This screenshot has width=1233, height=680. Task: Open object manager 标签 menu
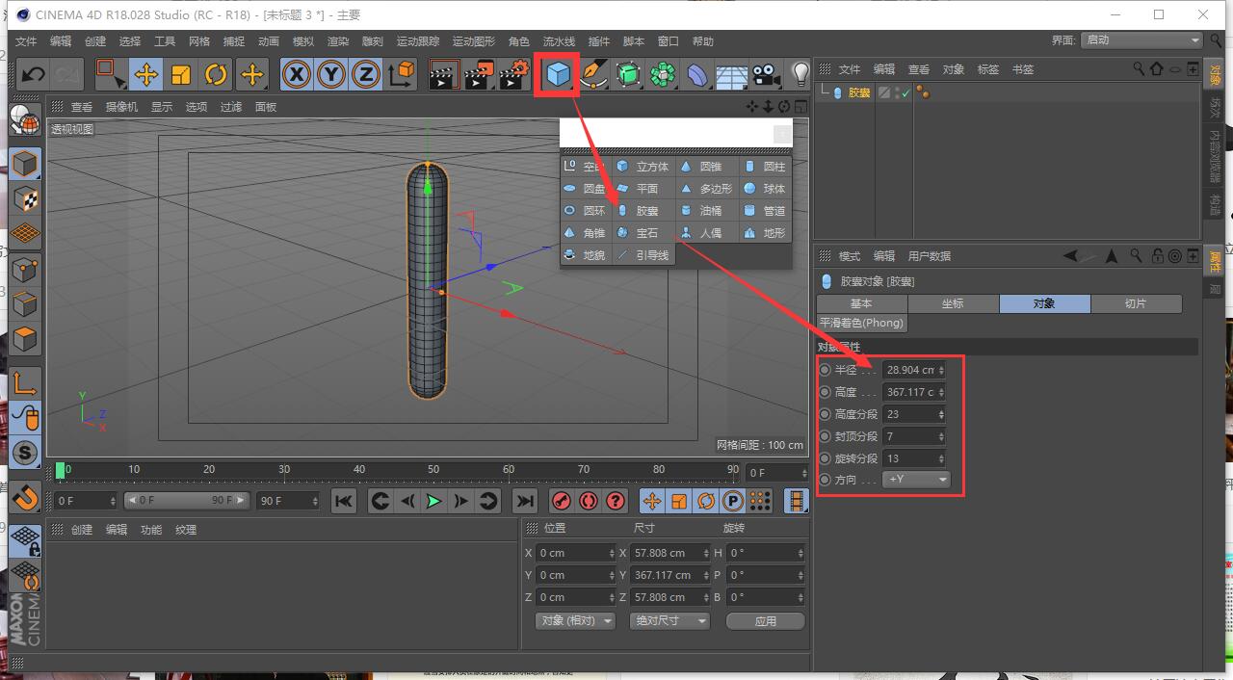point(988,69)
